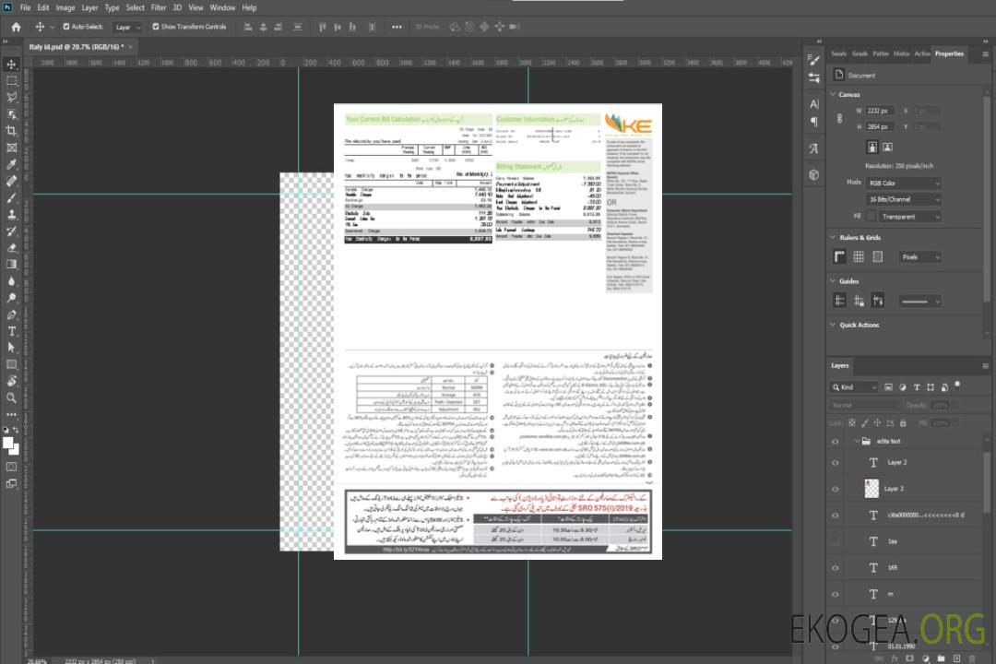Image resolution: width=996 pixels, height=664 pixels.
Task: Select the Crop tool in the toolbar
Action: tap(12, 131)
